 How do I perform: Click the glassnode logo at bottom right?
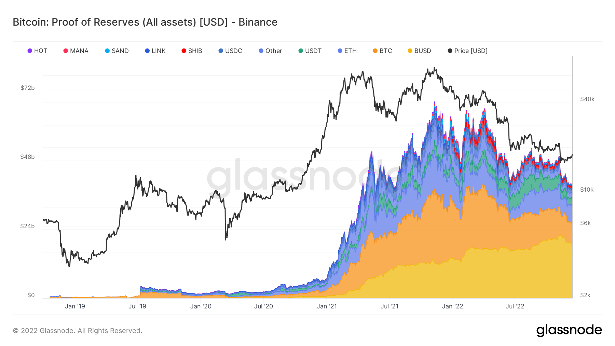tap(569, 330)
